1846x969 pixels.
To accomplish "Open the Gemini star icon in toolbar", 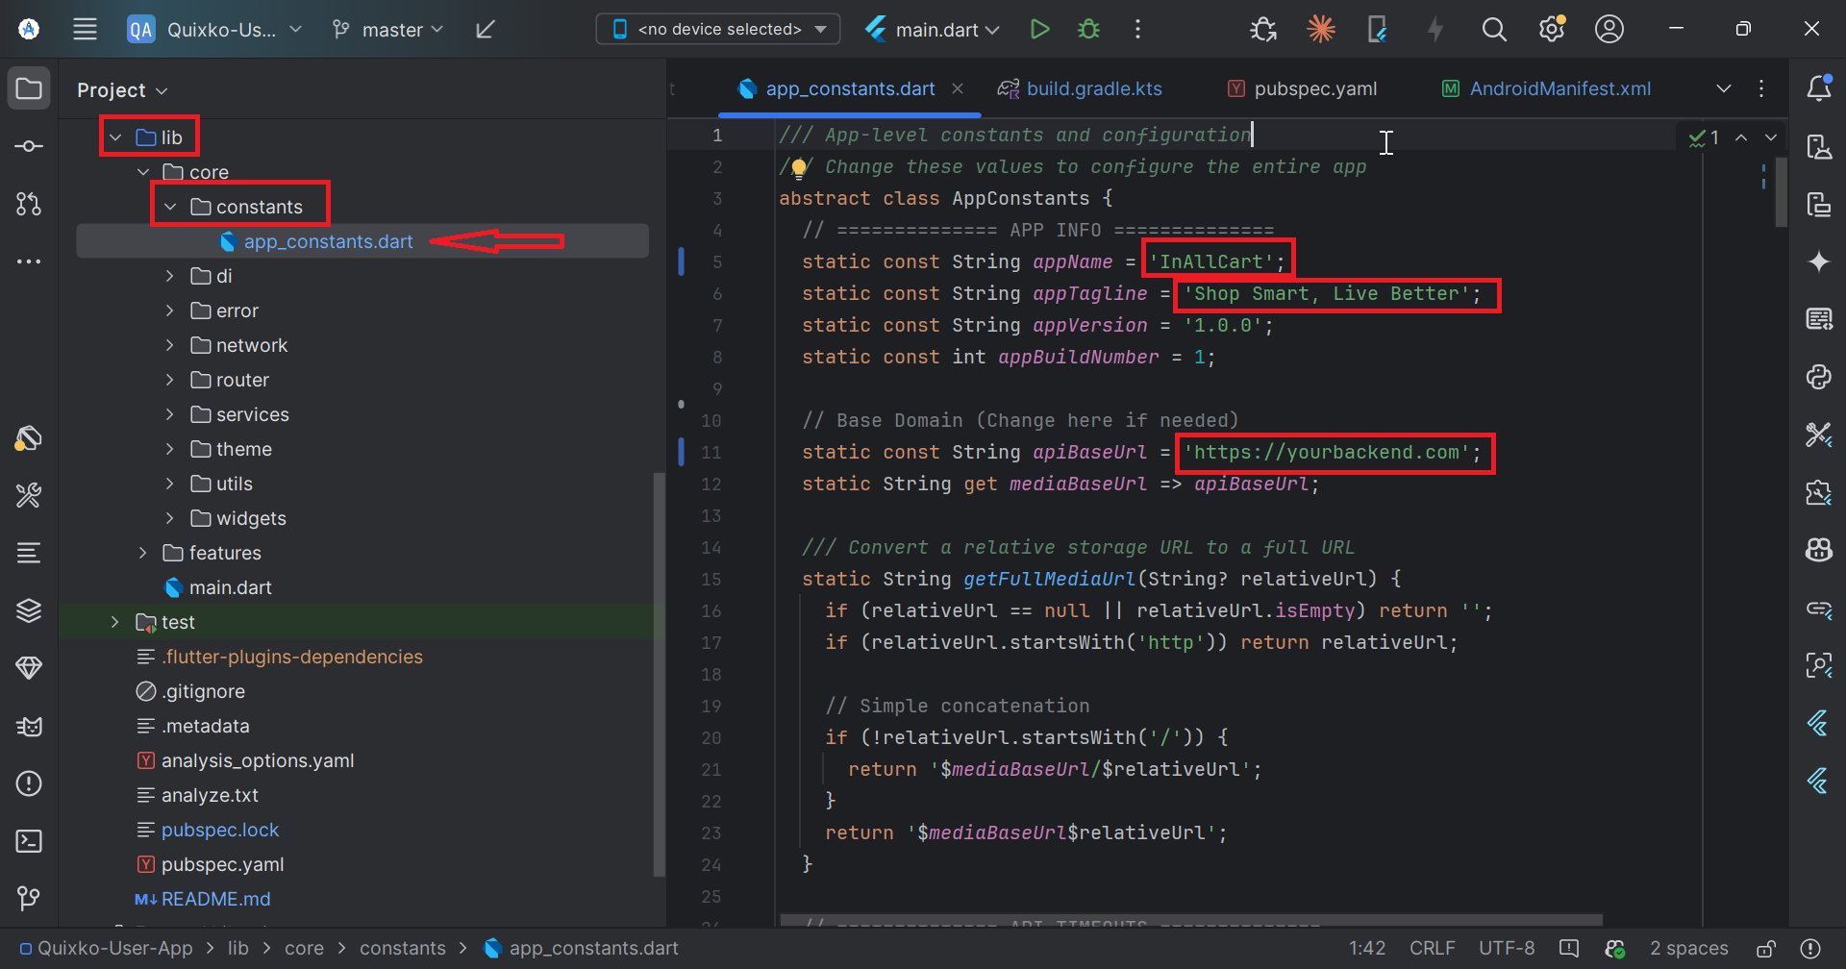I will click(x=1321, y=29).
